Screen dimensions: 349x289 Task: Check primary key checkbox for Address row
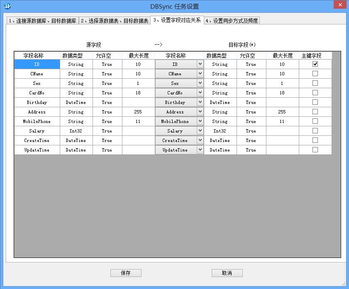315,112
